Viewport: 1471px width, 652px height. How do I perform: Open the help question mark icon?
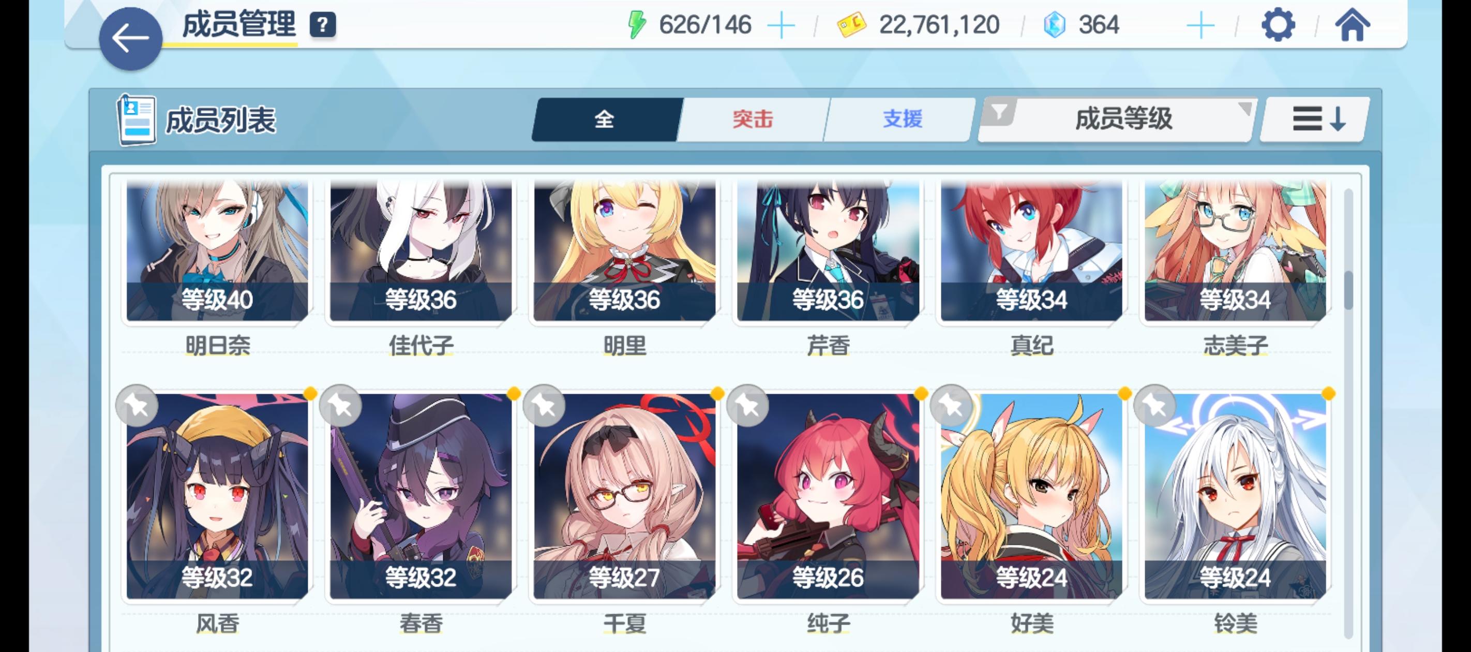click(323, 25)
